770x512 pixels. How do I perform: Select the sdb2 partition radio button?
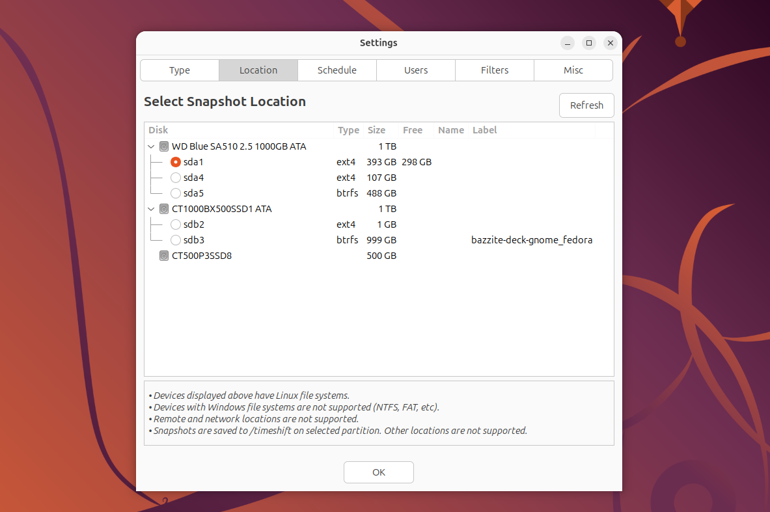175,224
